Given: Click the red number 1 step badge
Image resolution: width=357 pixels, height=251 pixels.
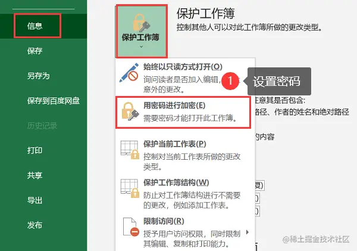Looking at the screenshot, I should (230, 80).
